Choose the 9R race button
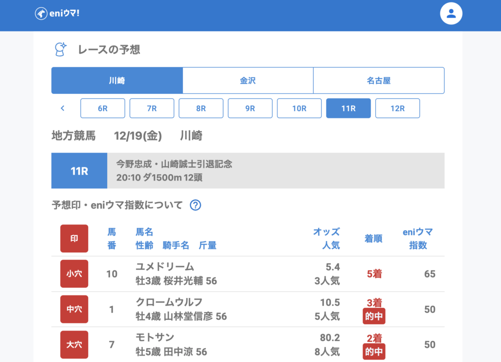The height and width of the screenshot is (362, 501). [250, 109]
